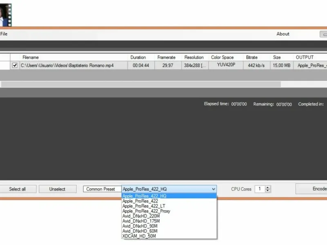Click the Bitrate column header

257,57
